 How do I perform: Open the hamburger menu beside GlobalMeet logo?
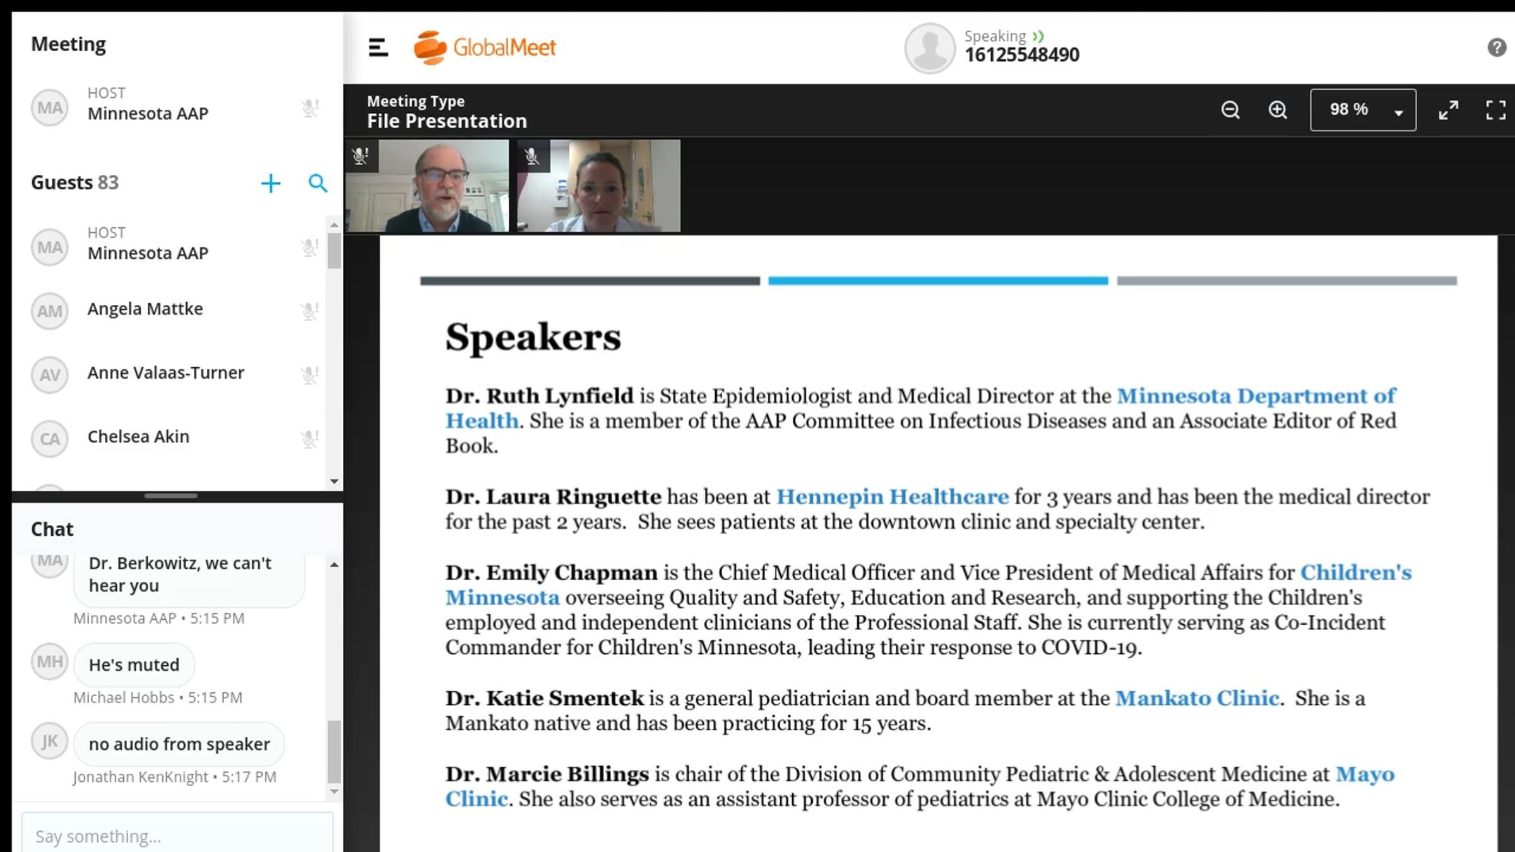pyautogui.click(x=378, y=47)
